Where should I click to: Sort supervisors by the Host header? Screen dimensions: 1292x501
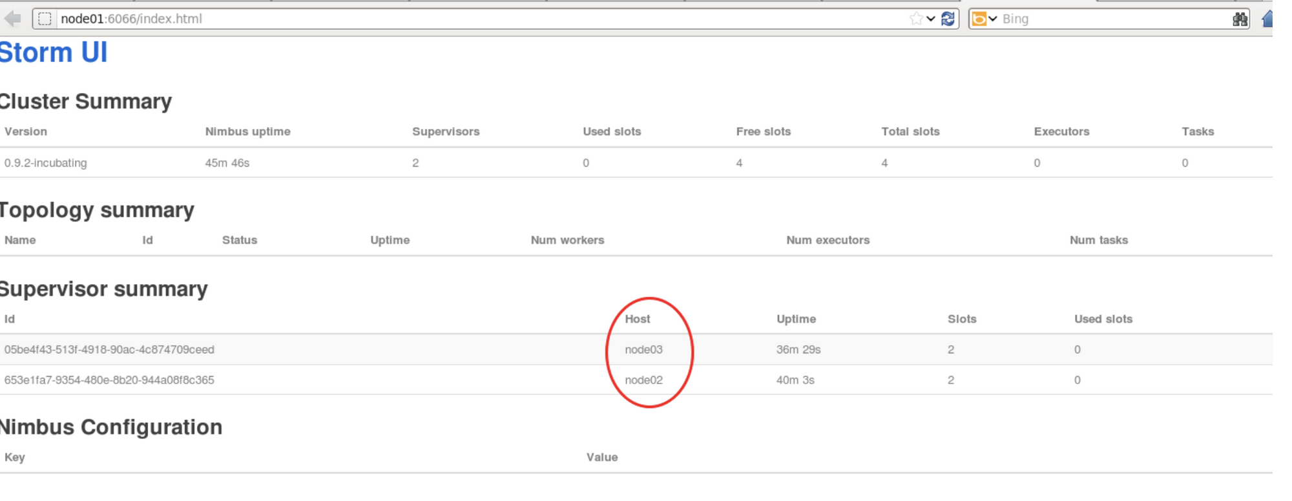(x=638, y=319)
